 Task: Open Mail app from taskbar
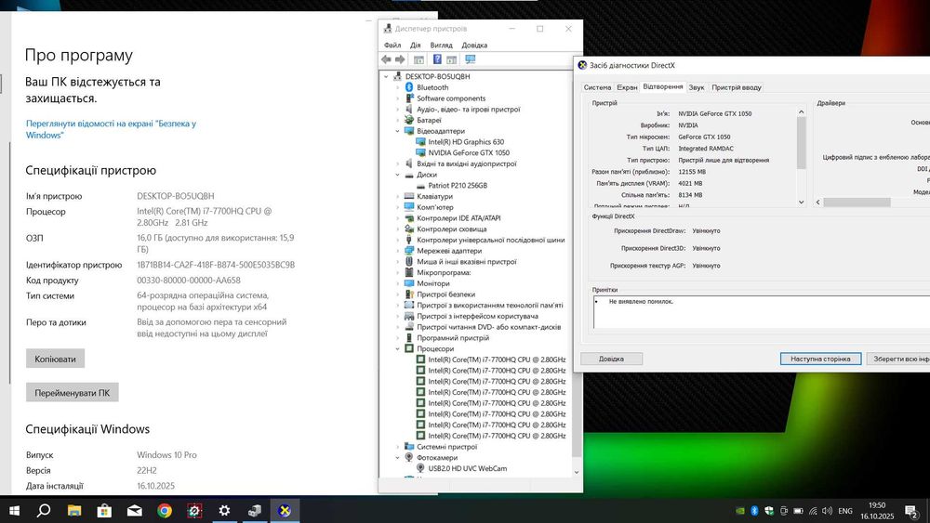(135, 510)
